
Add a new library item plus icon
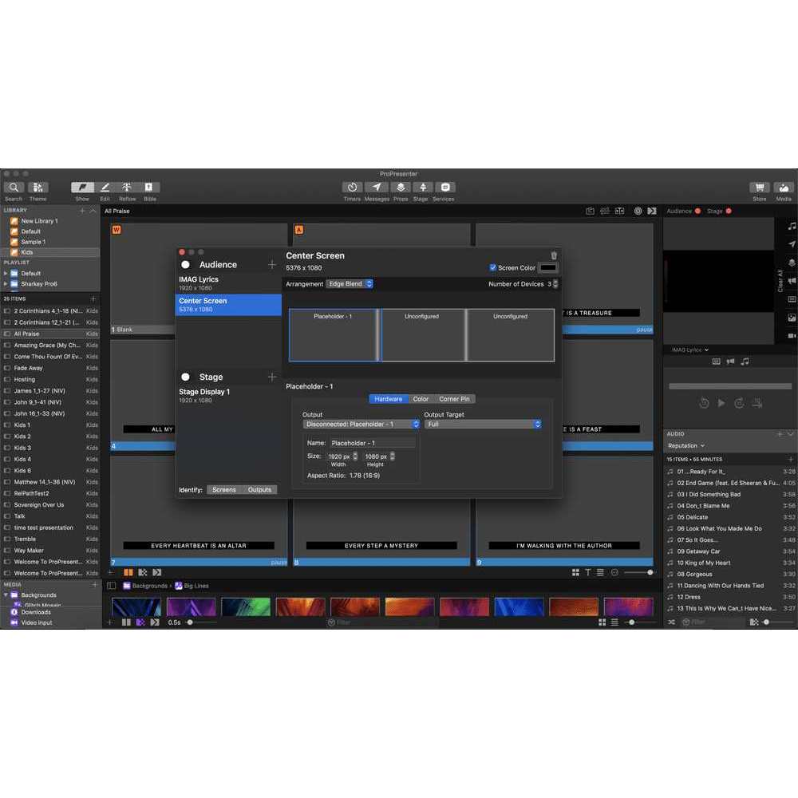[82, 211]
